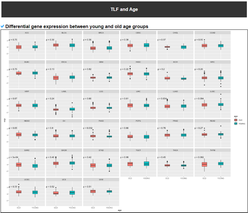Click the red OLD legend swatch

pos(236,120)
